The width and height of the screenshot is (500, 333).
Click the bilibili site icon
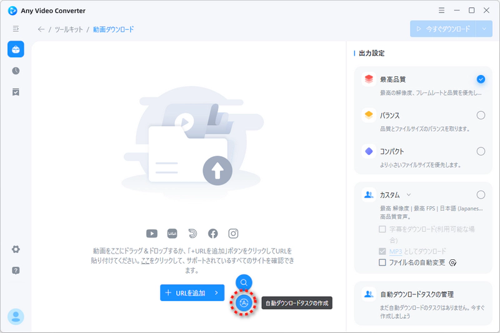point(172,234)
